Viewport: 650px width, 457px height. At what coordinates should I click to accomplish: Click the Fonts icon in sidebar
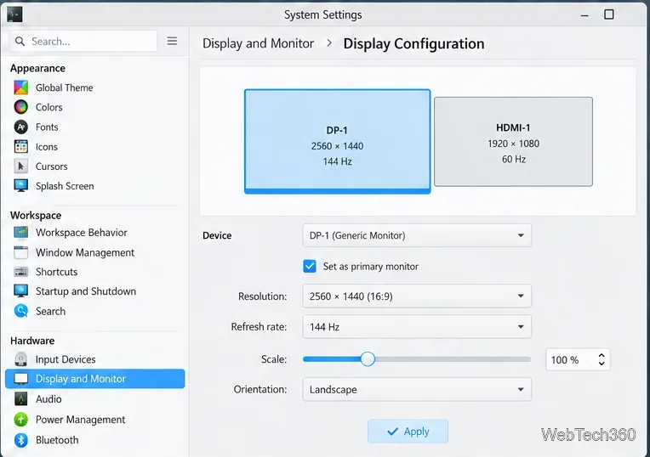[x=20, y=127]
